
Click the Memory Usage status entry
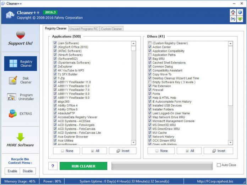click(x=20, y=181)
